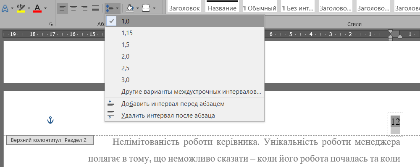The image size is (420, 167).
Task: Click the borders icon
Action: [146, 8]
